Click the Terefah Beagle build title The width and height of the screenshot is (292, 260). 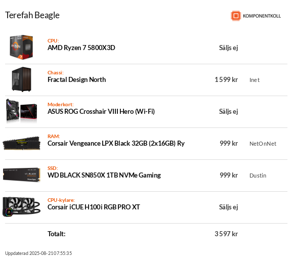[x=32, y=15]
